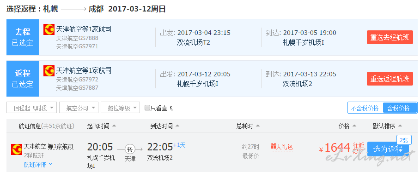Click 重选返程航班 button
This screenshot has height=172, width=420.
(390, 79)
